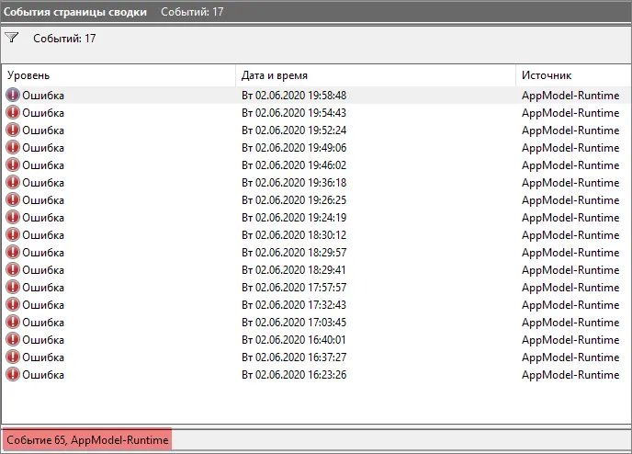Screen dimensions: 632x454
Task: Click error icon of the 16:23:26 row
Action: pyautogui.click(x=13, y=374)
